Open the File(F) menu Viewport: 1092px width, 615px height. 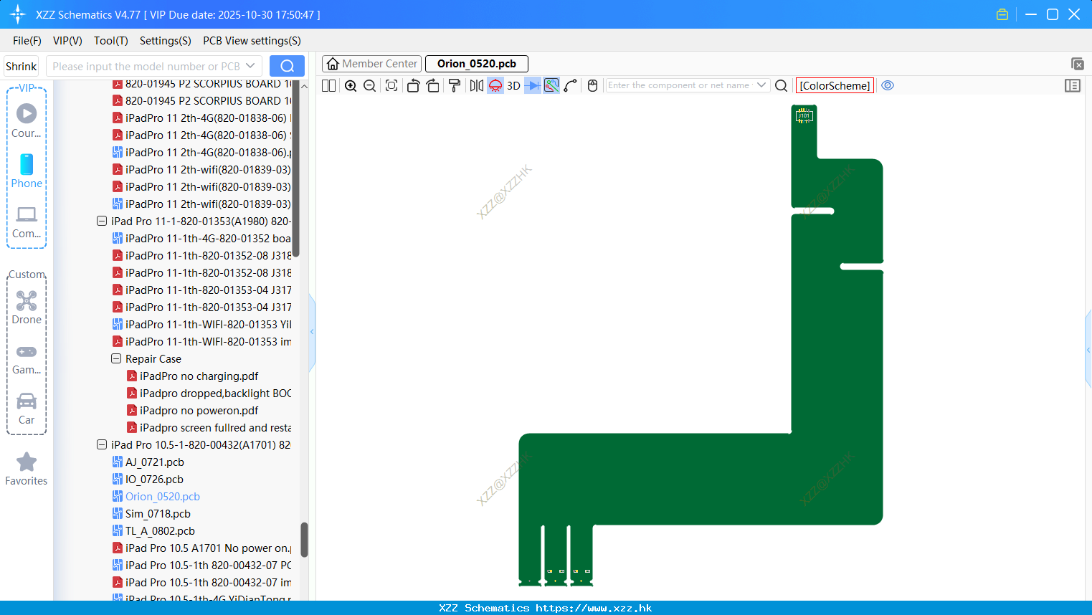[x=27, y=41]
